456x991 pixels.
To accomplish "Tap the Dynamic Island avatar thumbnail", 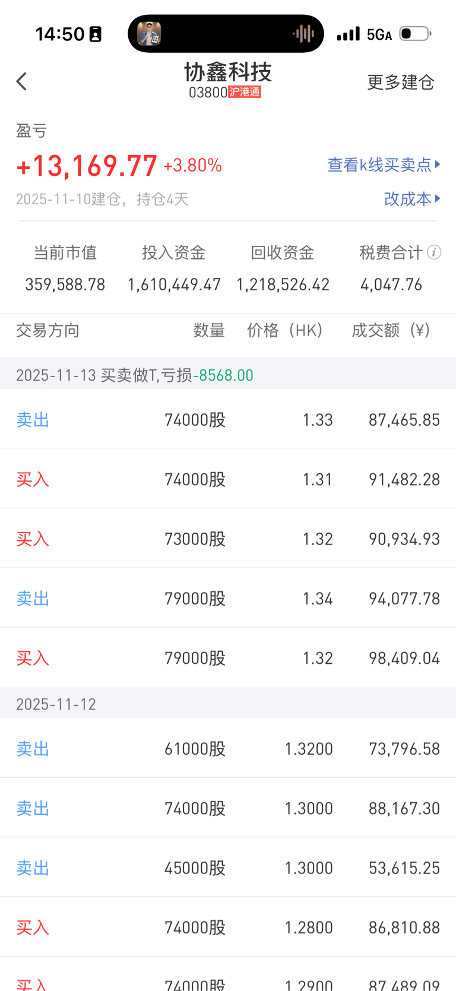I will coord(149,34).
